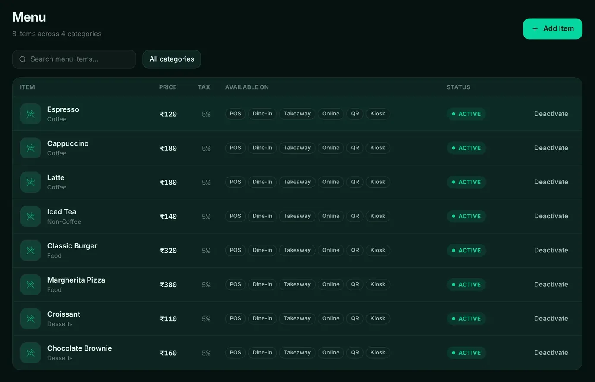
Task: Focus the Search menu items field
Action: click(74, 59)
